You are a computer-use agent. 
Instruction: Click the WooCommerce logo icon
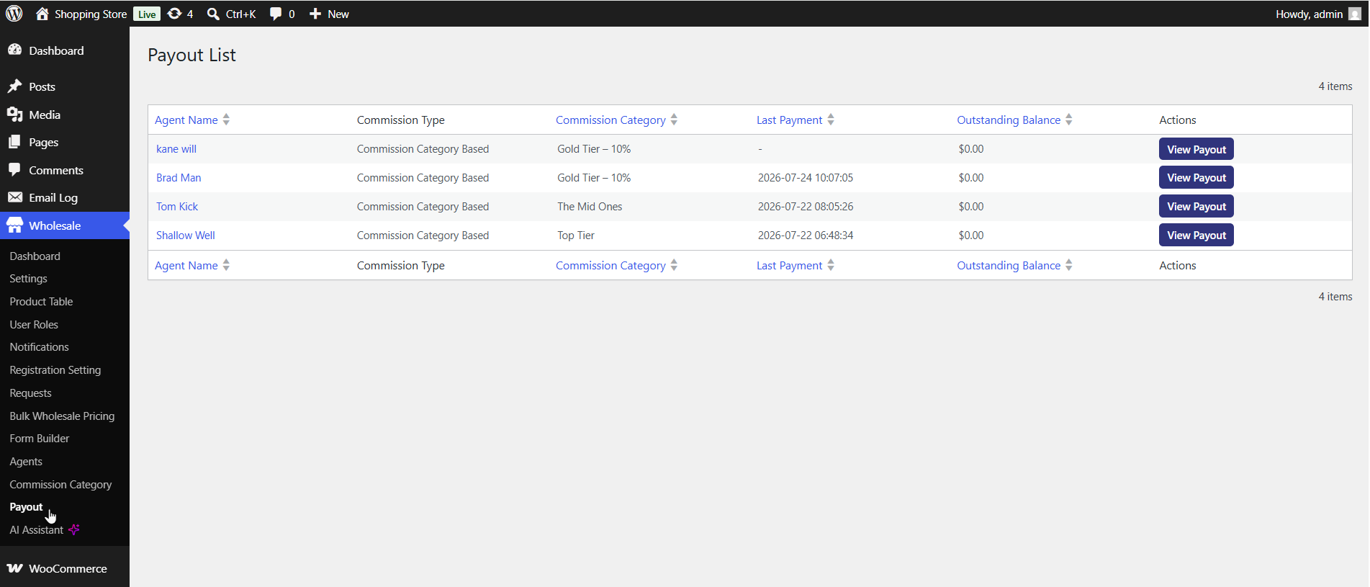tap(14, 568)
